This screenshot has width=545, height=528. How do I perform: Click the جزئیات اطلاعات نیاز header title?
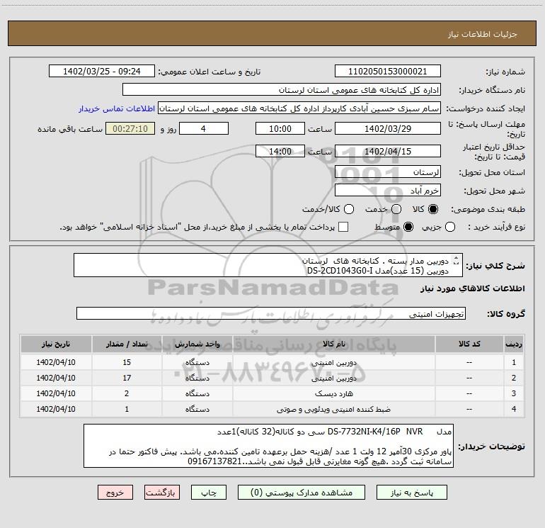coord(482,34)
